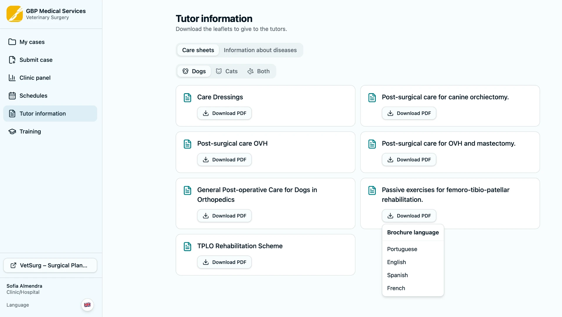562x317 pixels.
Task: Download PDF for Post-surgical care OVH
Action: click(224, 160)
